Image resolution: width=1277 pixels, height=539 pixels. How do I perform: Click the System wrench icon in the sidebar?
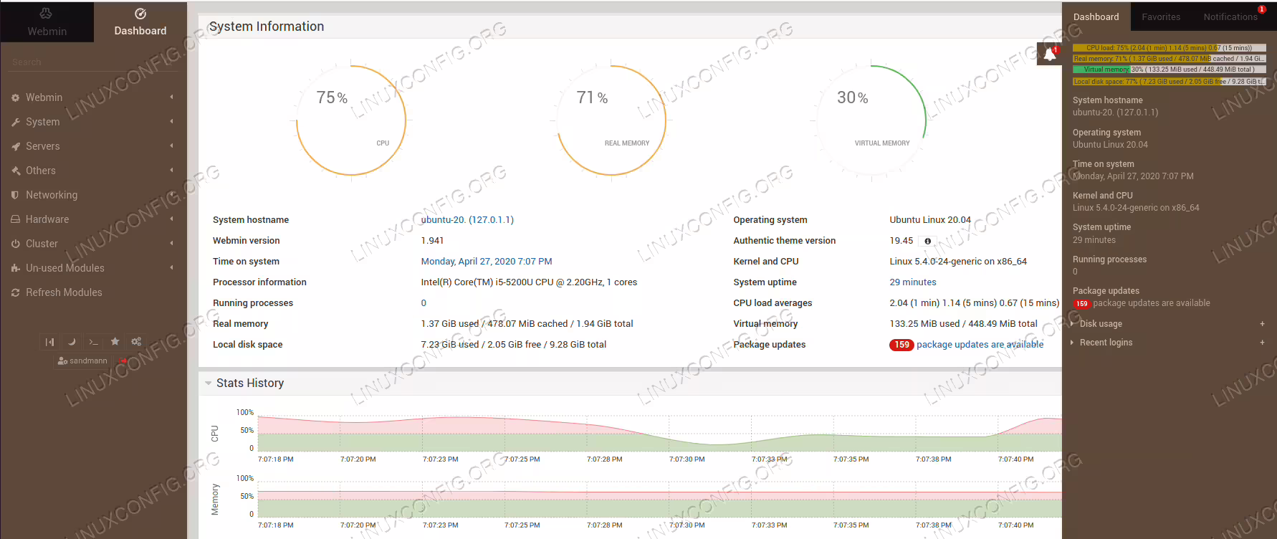pos(15,122)
